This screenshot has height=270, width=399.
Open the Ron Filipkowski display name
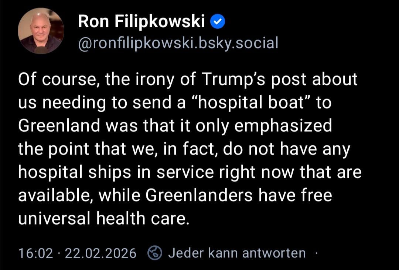coord(141,22)
